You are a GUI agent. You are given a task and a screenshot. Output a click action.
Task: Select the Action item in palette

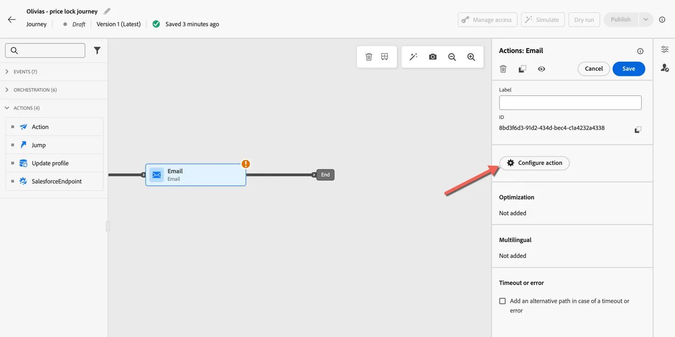(x=54, y=127)
